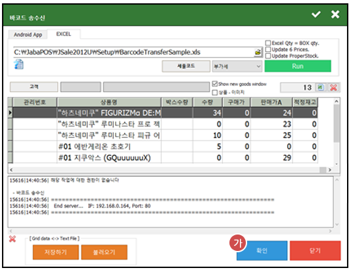
Task: Expand the 부가세 dropdown
Action: [x=237, y=66]
